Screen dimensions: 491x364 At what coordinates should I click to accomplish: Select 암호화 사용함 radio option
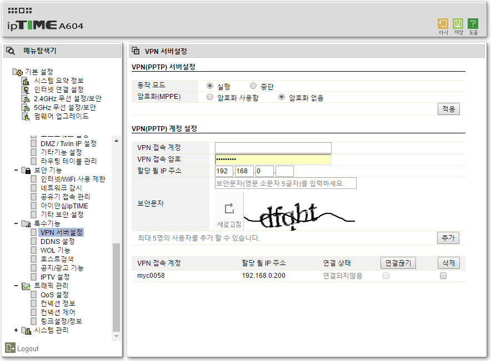[210, 97]
